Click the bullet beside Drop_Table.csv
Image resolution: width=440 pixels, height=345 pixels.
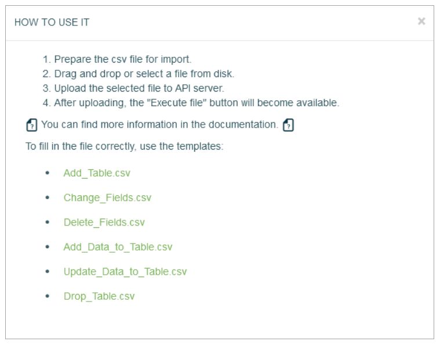point(48,296)
